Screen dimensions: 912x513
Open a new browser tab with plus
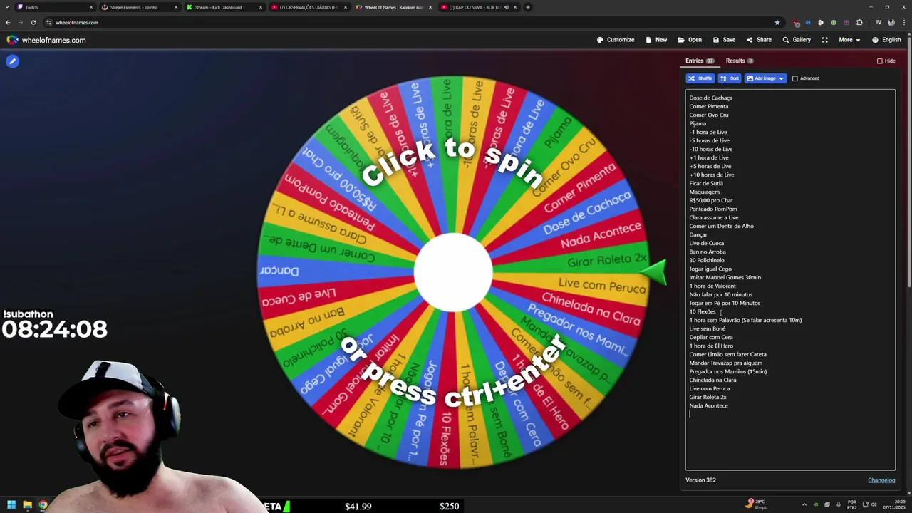coord(528,7)
